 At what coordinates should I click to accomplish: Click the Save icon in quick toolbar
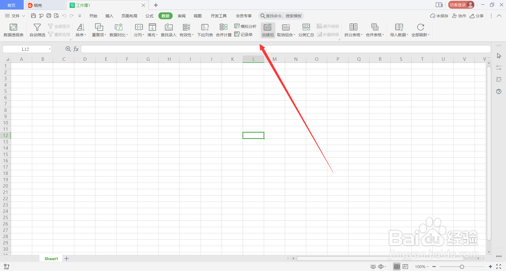[x=33, y=16]
